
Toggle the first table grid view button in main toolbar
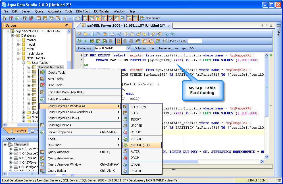click(x=85, y=18)
